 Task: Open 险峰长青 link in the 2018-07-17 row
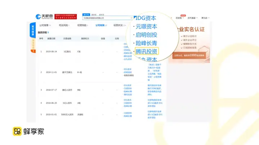coord(128,92)
